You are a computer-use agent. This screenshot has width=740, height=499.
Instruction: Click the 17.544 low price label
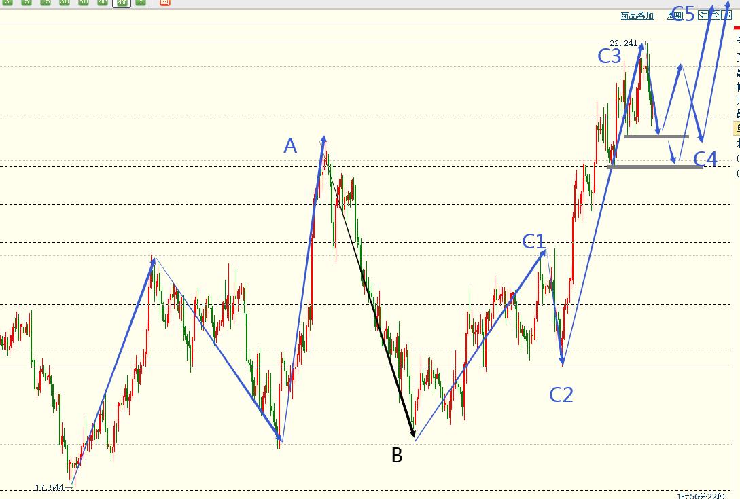(50, 487)
